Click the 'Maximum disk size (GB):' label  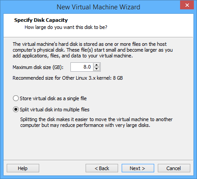click(38, 67)
